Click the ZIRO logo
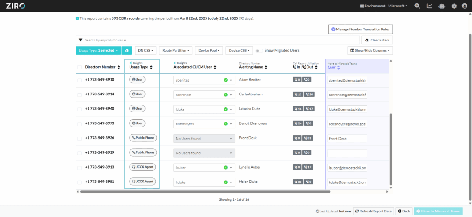 pos(16,6)
